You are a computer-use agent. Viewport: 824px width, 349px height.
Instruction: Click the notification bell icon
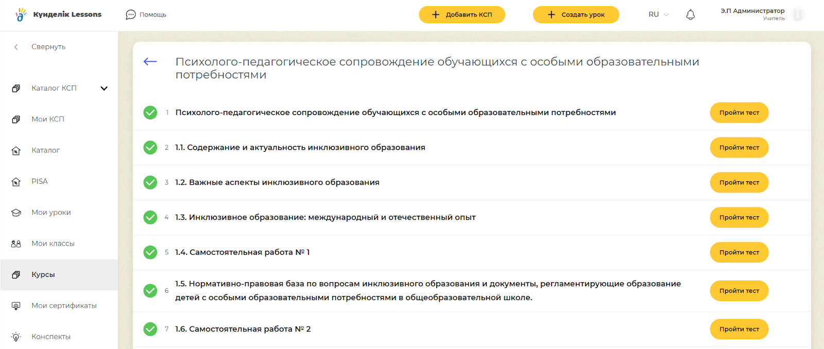tap(691, 15)
